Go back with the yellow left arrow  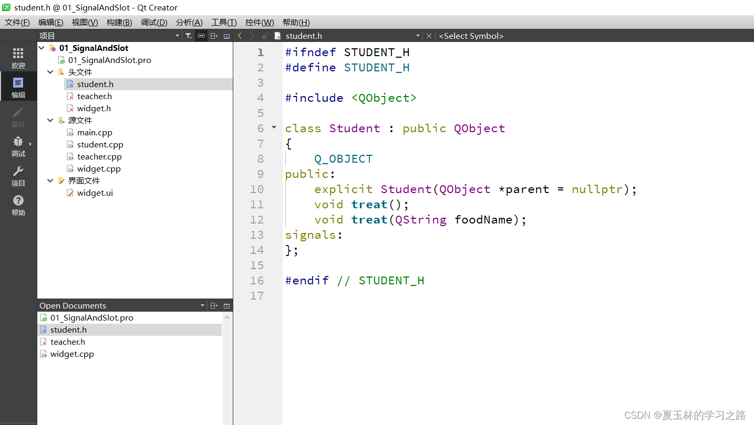(x=240, y=36)
